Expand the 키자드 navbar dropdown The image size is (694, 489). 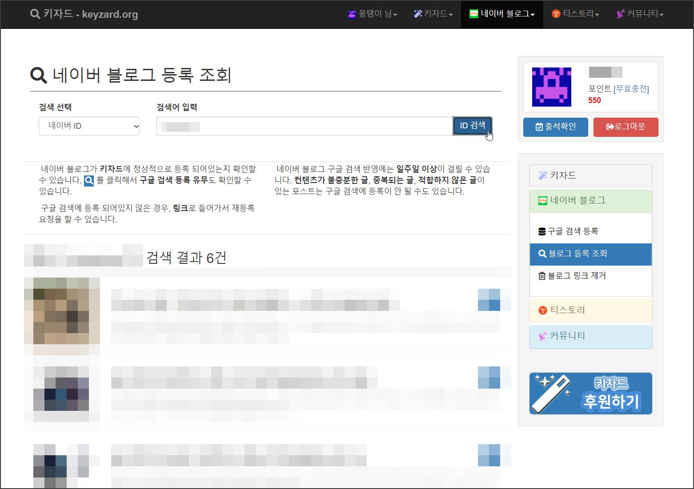433,14
